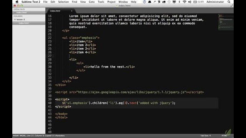Open the Selection menu

(x=63, y=2)
